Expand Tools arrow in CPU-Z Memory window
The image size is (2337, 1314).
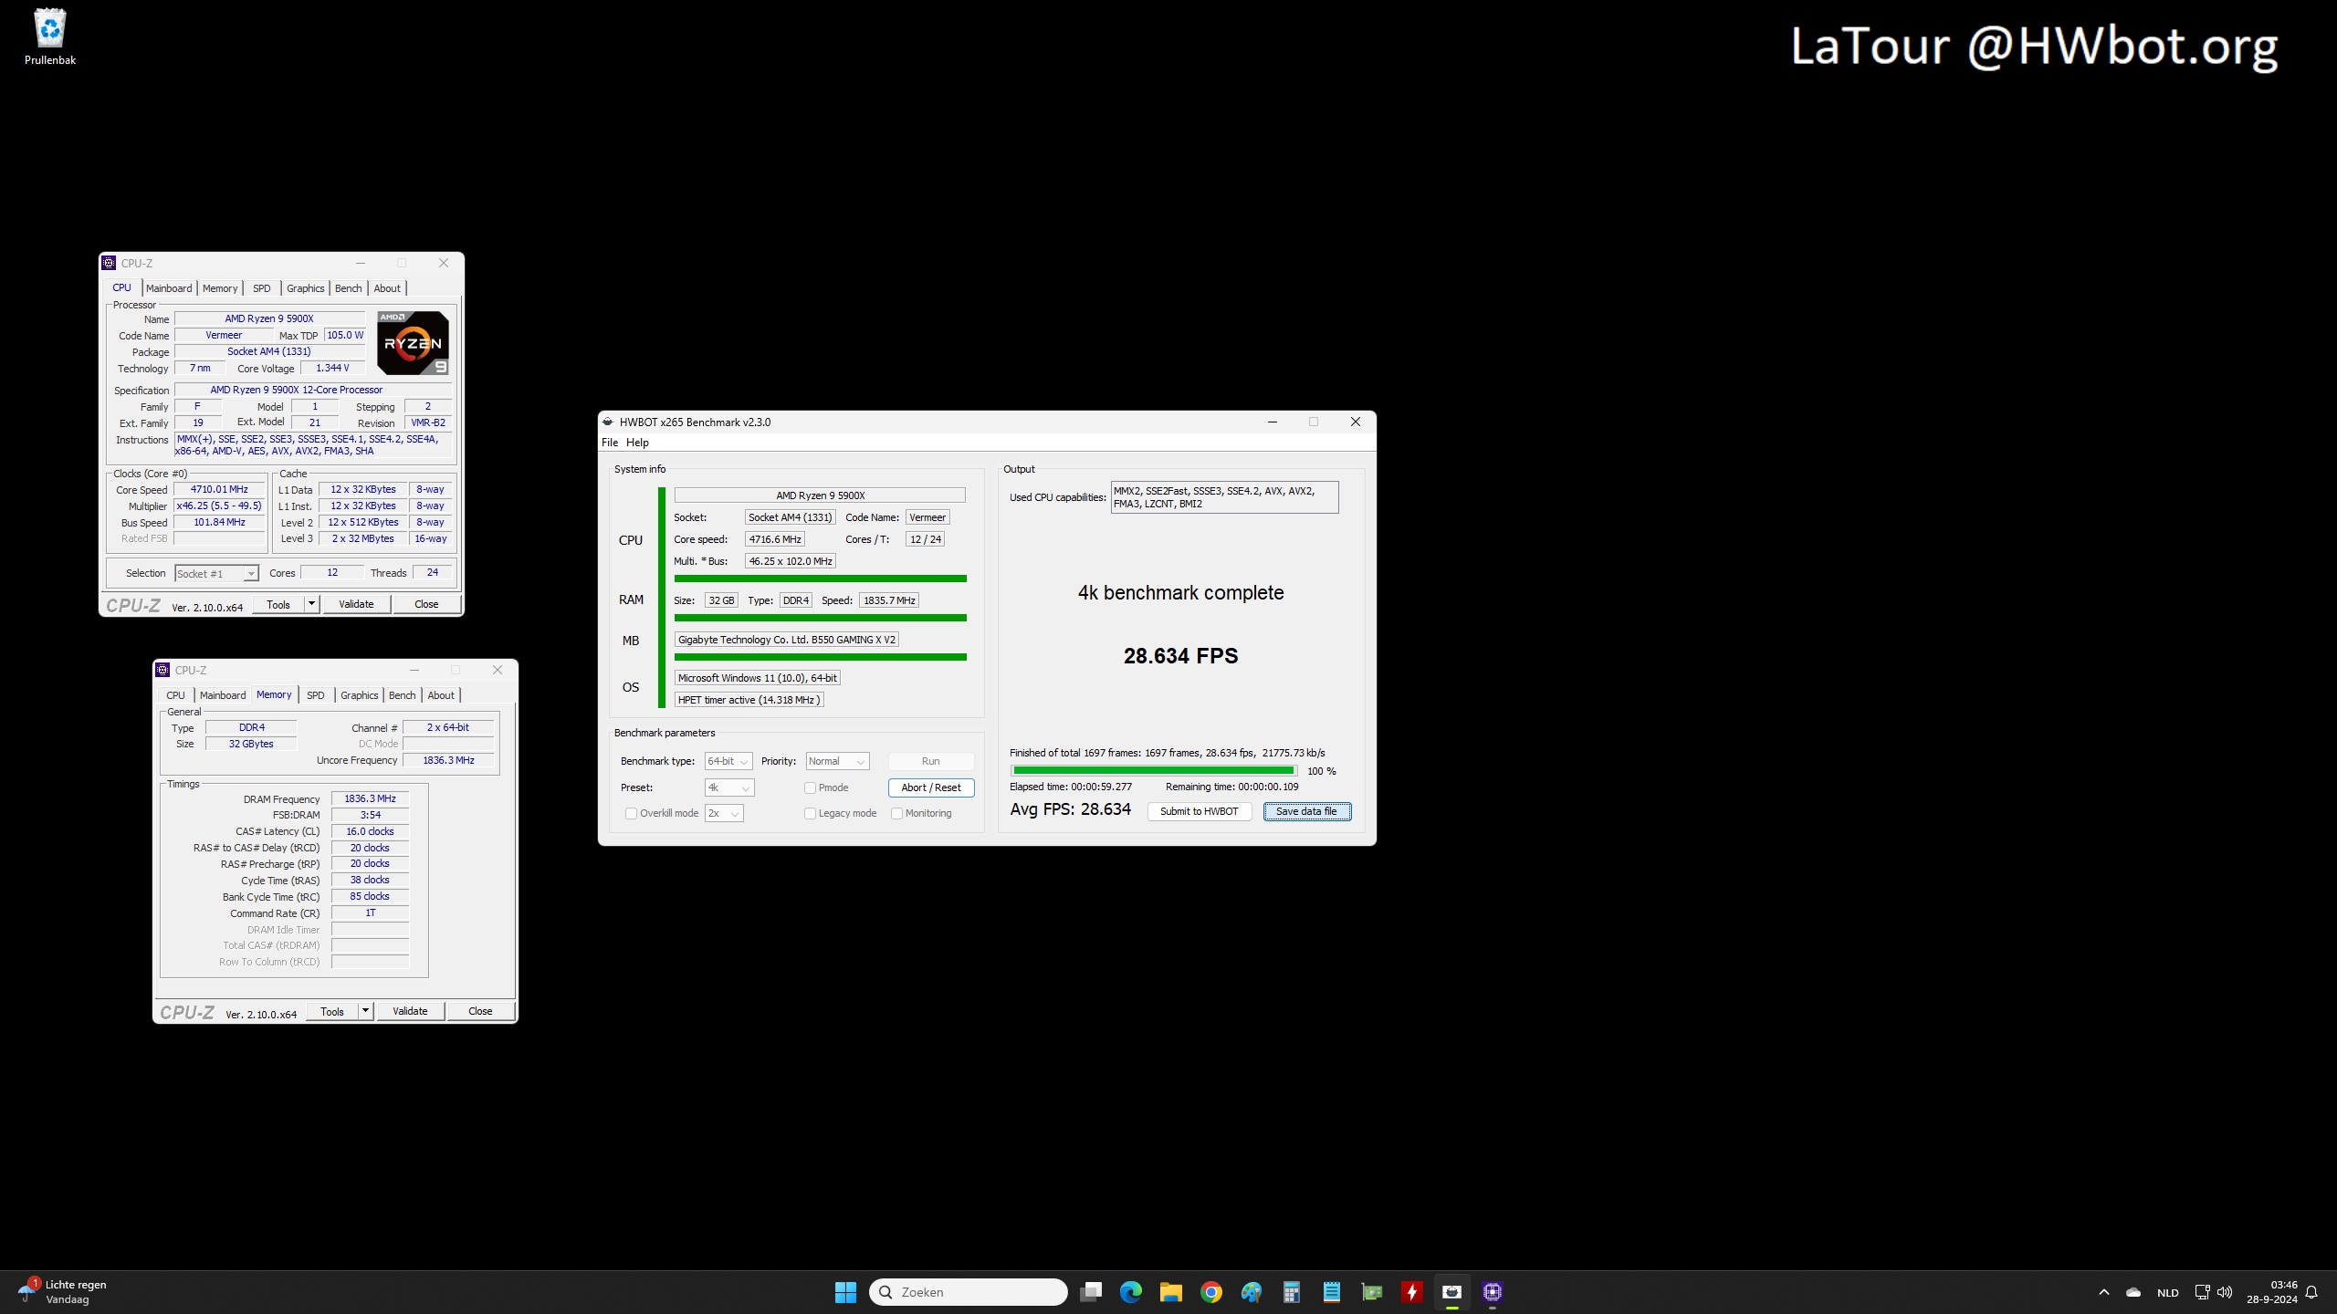[x=365, y=1011]
